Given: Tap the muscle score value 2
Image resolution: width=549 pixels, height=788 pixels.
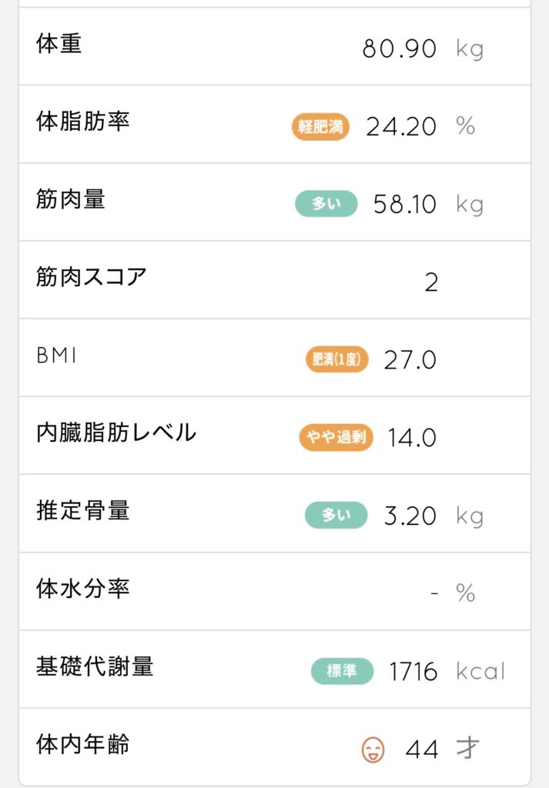Looking at the screenshot, I should [x=431, y=282].
